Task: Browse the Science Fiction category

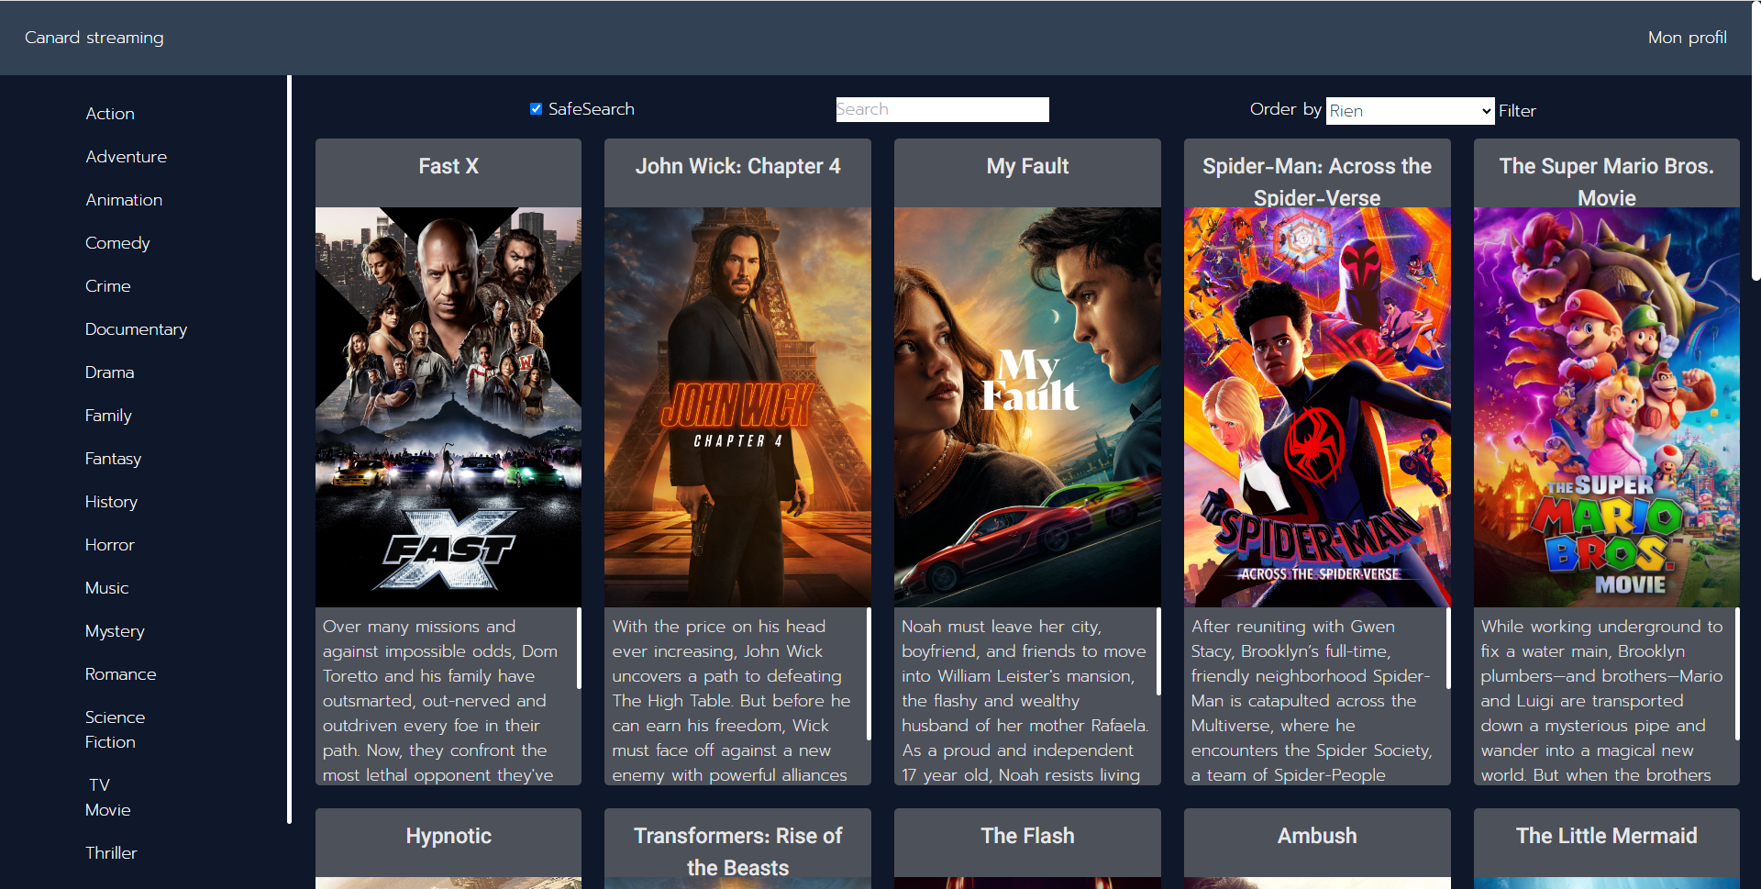Action: pos(115,729)
